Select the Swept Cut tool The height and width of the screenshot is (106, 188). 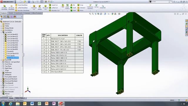[x=53, y=5]
